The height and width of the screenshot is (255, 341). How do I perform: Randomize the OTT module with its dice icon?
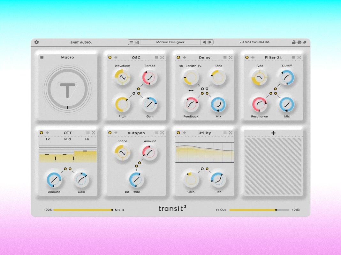(94, 133)
